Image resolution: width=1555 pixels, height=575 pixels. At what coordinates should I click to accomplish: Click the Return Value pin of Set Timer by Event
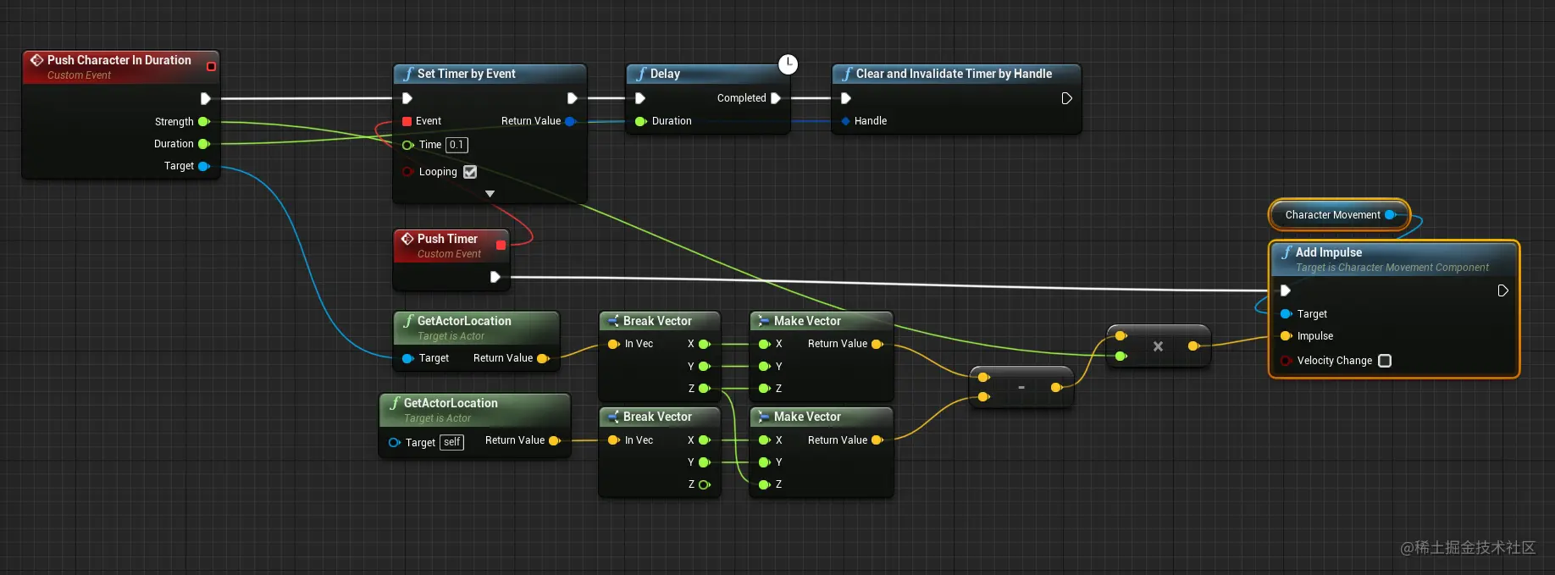point(570,121)
